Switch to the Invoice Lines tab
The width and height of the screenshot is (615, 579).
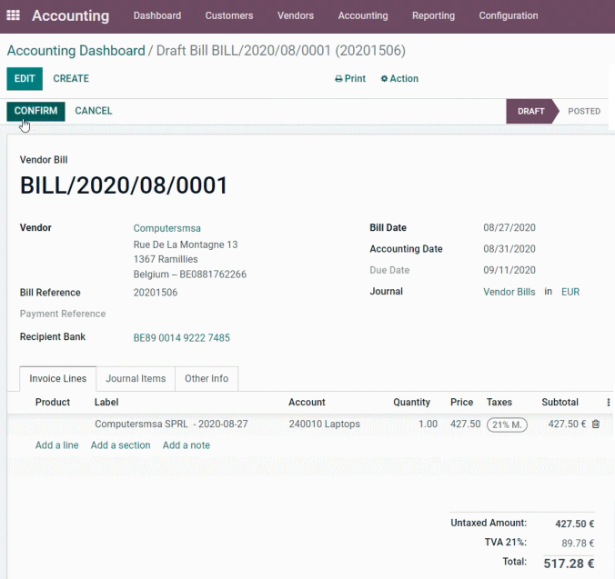(57, 378)
